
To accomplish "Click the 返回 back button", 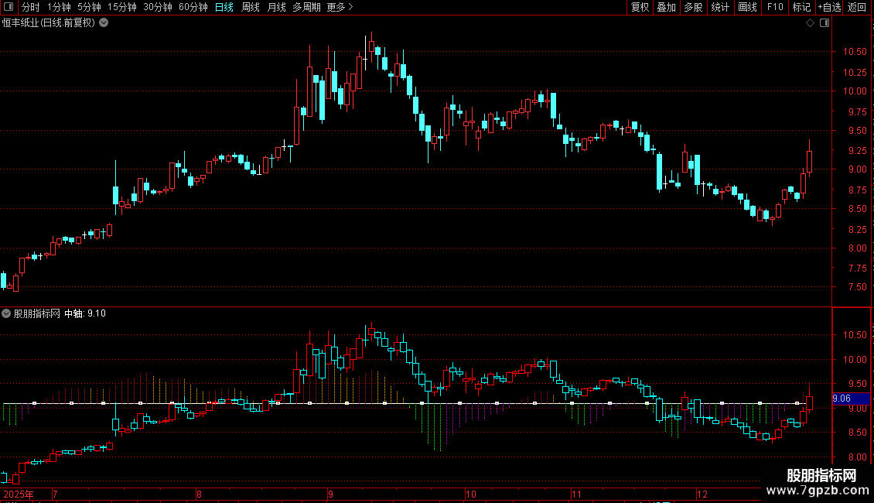I will tap(857, 7).
